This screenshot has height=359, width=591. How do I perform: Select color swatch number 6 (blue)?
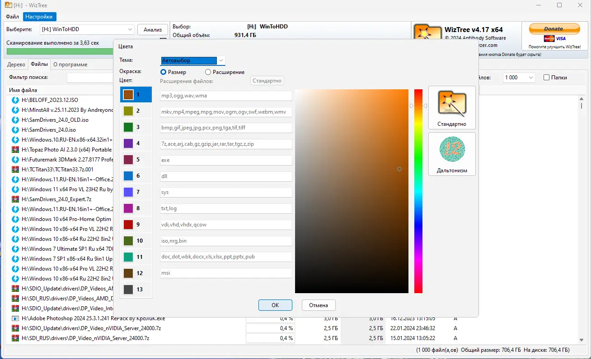128,176
